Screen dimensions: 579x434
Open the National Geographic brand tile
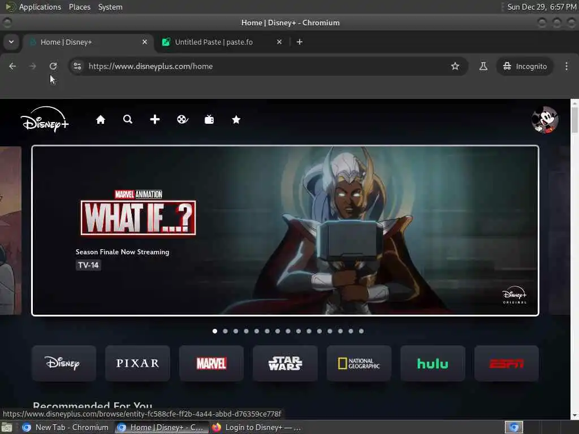(x=359, y=363)
